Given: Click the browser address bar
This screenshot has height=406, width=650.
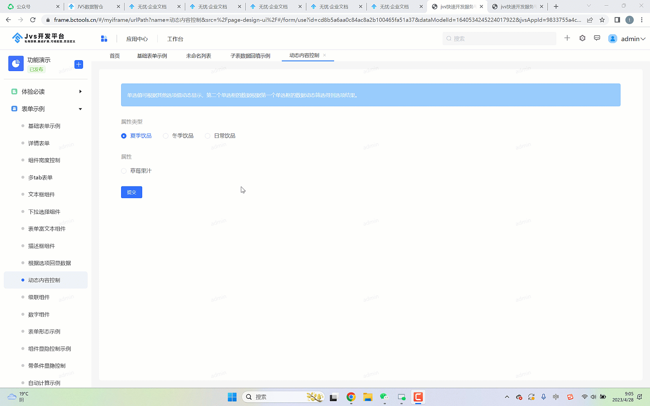Looking at the screenshot, I should coord(317,20).
